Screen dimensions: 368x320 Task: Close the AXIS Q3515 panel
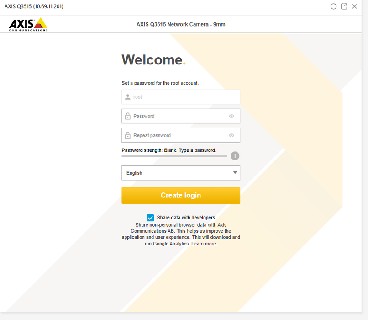pos(354,6)
